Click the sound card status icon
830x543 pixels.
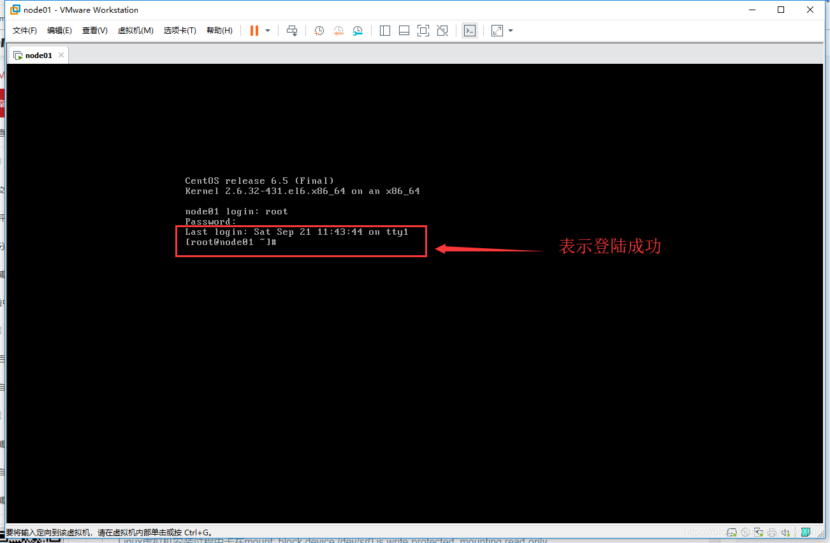pyautogui.click(x=785, y=532)
